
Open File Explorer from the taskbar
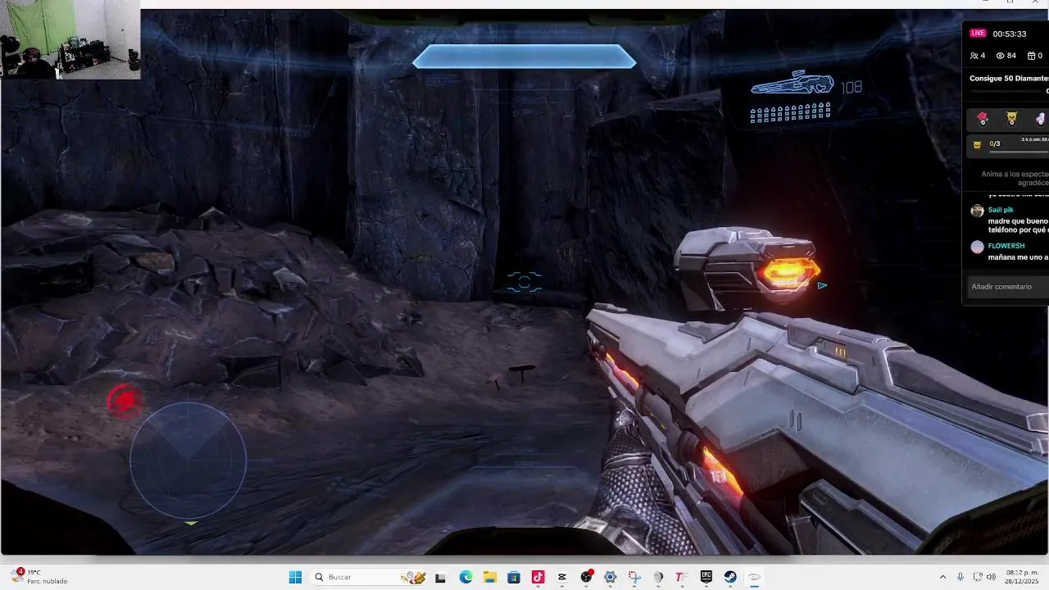(x=490, y=577)
